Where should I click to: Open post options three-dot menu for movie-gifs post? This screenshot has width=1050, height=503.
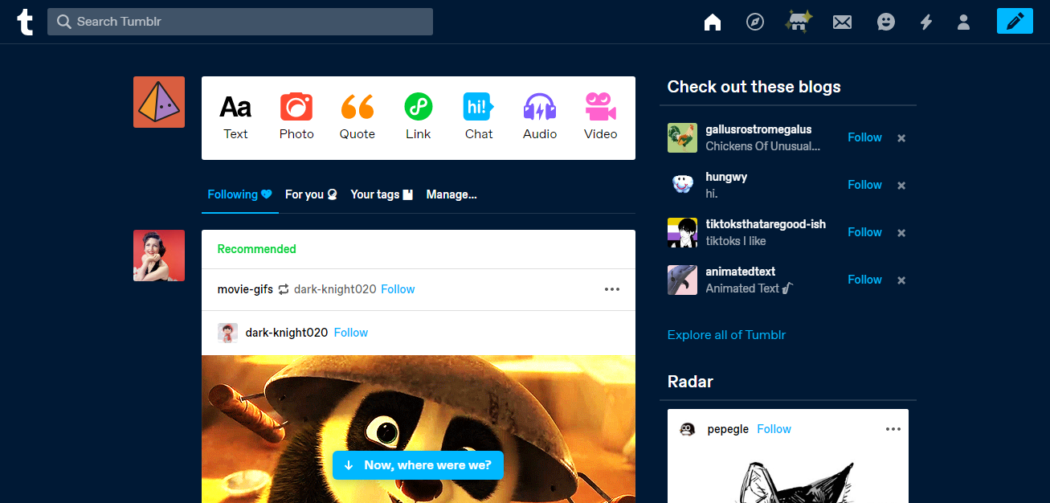(612, 289)
